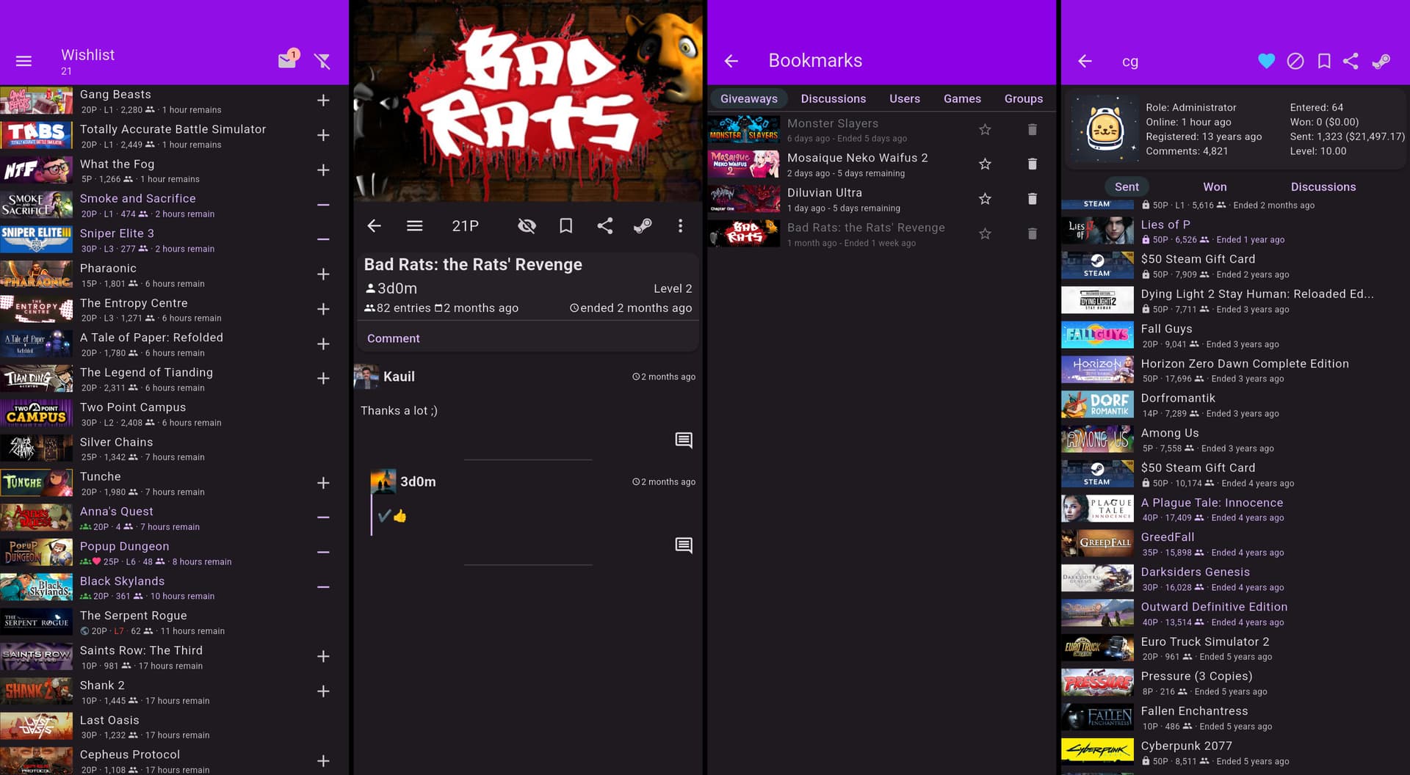Viewport: 1410px width, 775px height.
Task: Delete Monster Slayers bookmark
Action: 1033,130
